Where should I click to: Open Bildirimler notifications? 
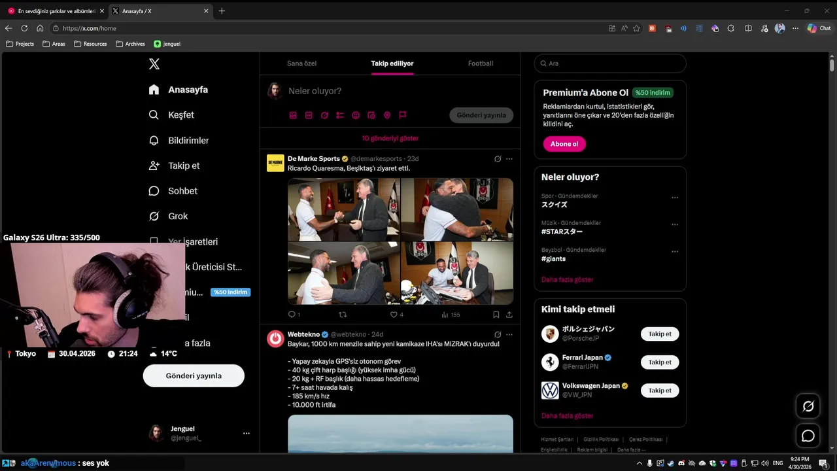click(x=179, y=141)
